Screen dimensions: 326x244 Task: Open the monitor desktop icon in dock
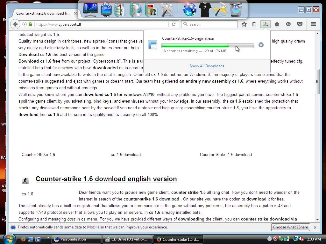pos(90,10)
